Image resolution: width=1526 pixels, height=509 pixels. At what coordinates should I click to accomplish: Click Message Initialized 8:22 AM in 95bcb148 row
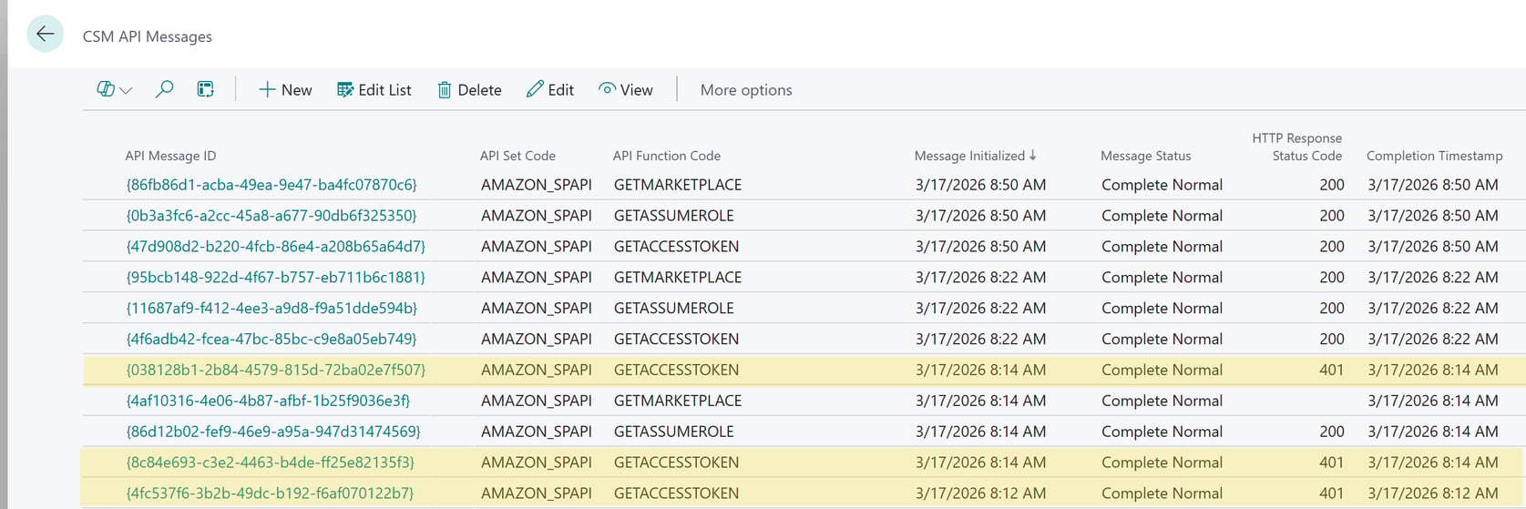980,278
